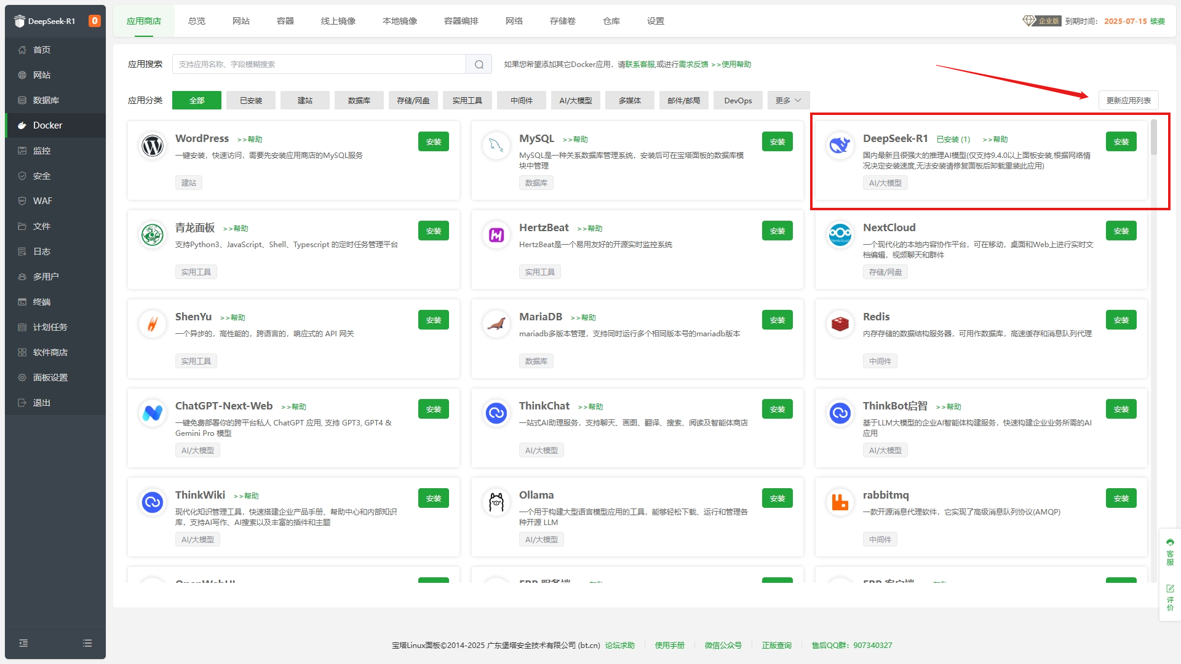Open the 论坛求助 footer link

click(x=620, y=646)
